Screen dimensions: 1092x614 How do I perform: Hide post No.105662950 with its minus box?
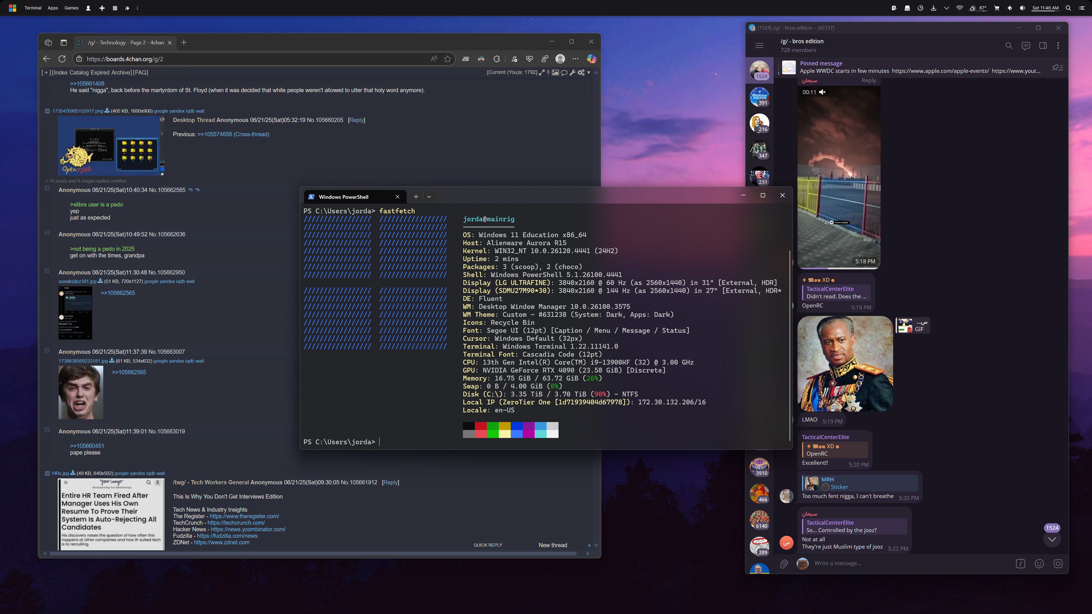(47, 271)
